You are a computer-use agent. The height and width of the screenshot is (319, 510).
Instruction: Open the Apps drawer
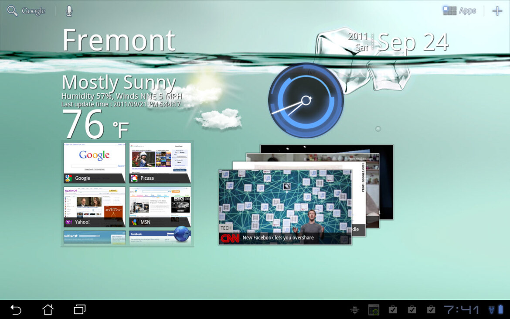click(459, 11)
